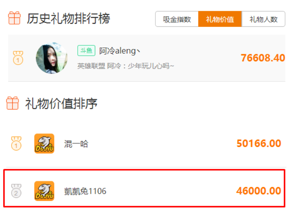Open the streamer name 阿冷aleng
Screen dimensions: 294x215
[120, 51]
